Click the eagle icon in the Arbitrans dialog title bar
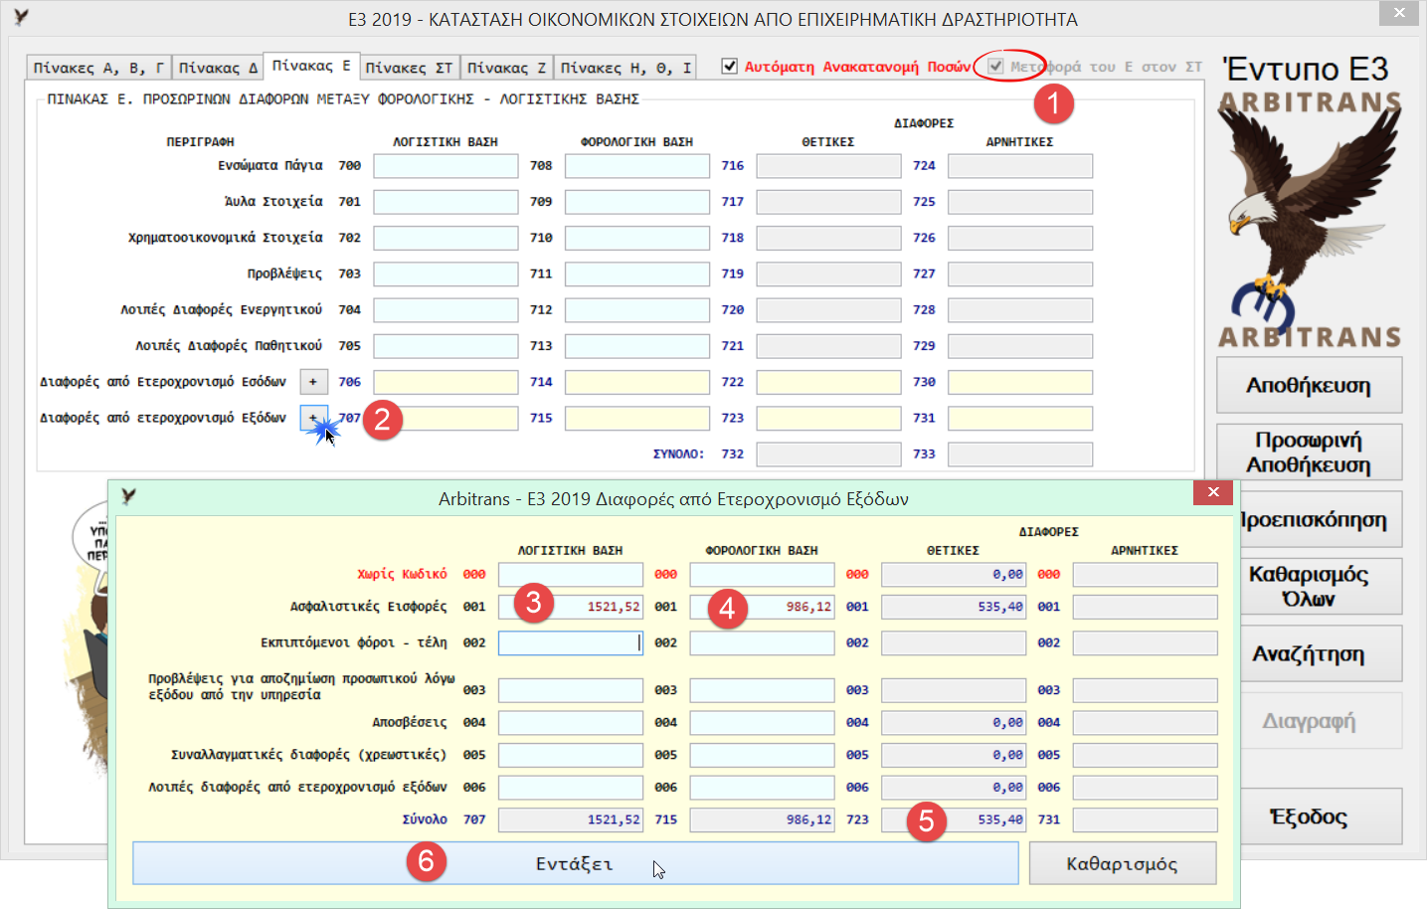This screenshot has width=1427, height=909. point(128,495)
